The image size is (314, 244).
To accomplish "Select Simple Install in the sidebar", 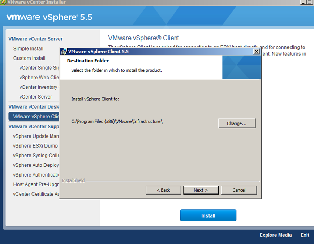I will [28, 48].
